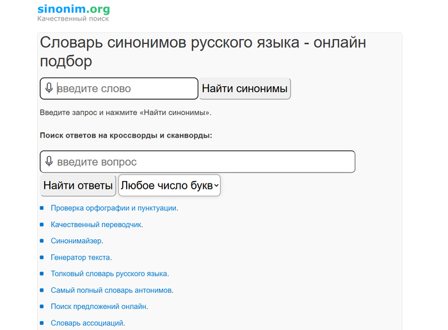Screen dimensions: 448x330
Task: Expand the 'Любое число букв' dropdown
Action: (x=170, y=185)
